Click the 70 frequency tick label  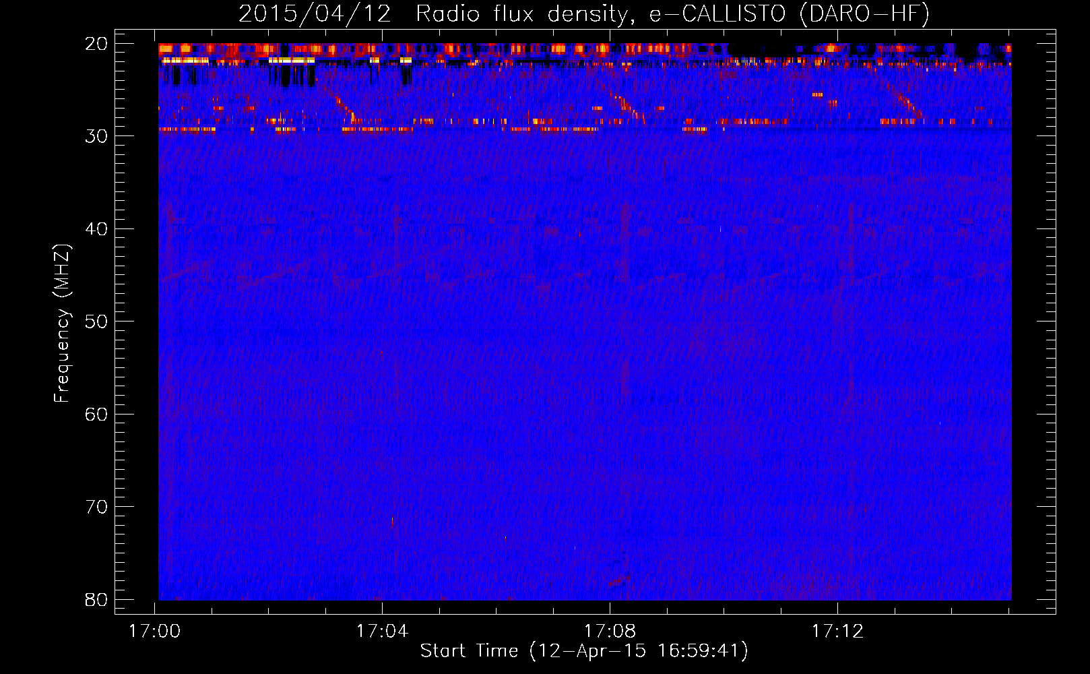click(x=96, y=507)
